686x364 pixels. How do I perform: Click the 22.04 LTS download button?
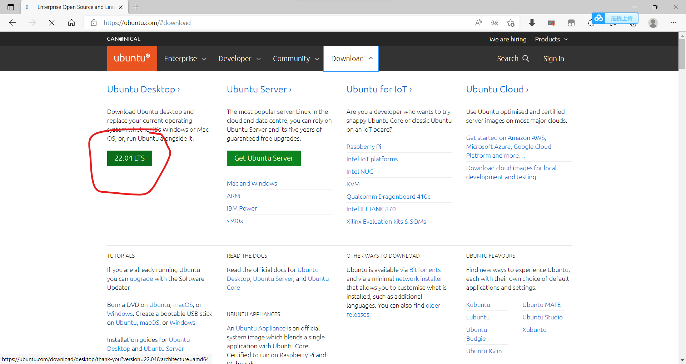coord(130,158)
